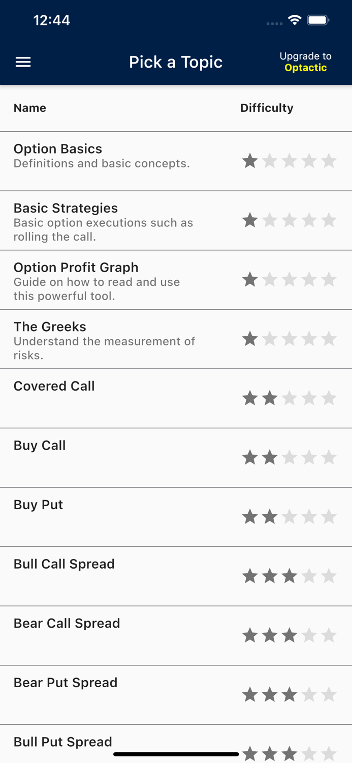Open the hamburger navigation menu
This screenshot has height=763, width=352.
point(23,62)
